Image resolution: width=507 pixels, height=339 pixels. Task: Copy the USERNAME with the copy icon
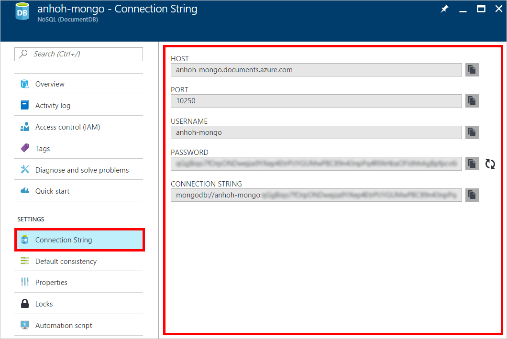(472, 132)
